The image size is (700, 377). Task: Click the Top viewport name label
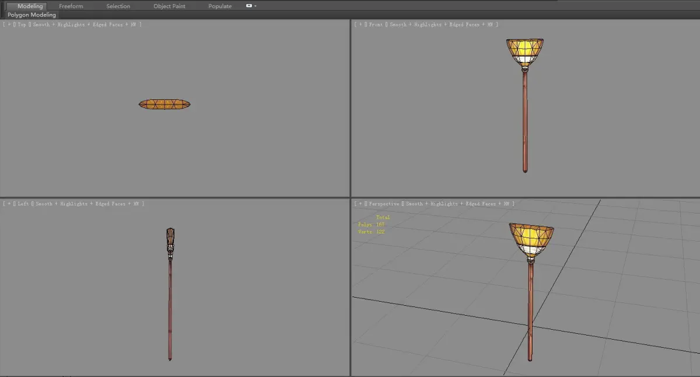click(x=22, y=25)
